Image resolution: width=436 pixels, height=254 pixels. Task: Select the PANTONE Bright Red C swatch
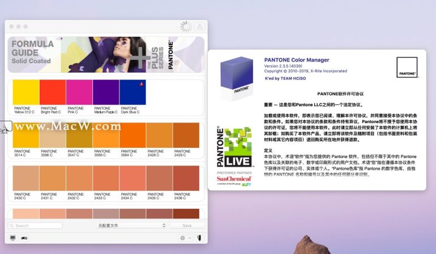click(x=53, y=93)
